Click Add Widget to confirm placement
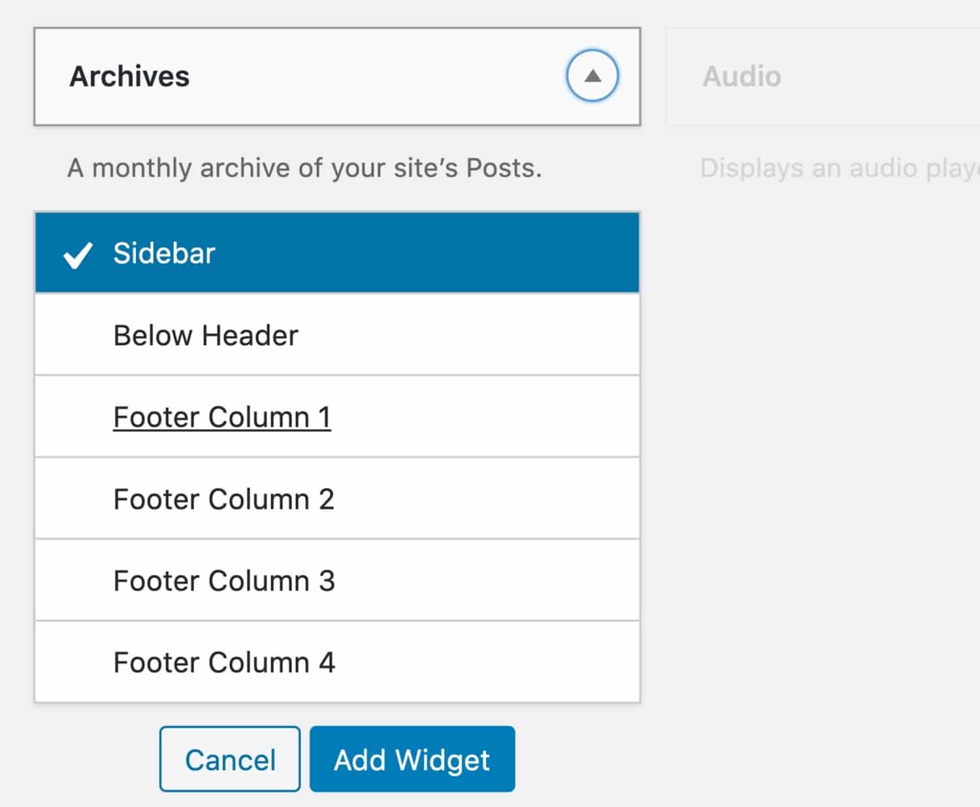Screen dimensions: 980x807 coord(412,759)
